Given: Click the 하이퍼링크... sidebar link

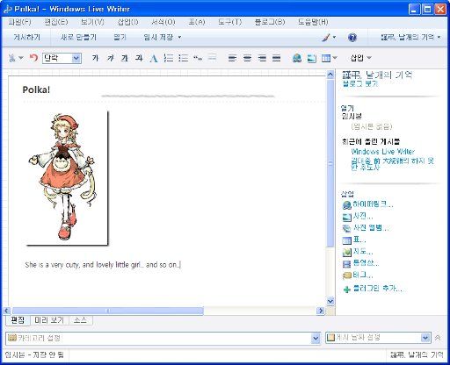Looking at the screenshot, I should click(373, 204).
